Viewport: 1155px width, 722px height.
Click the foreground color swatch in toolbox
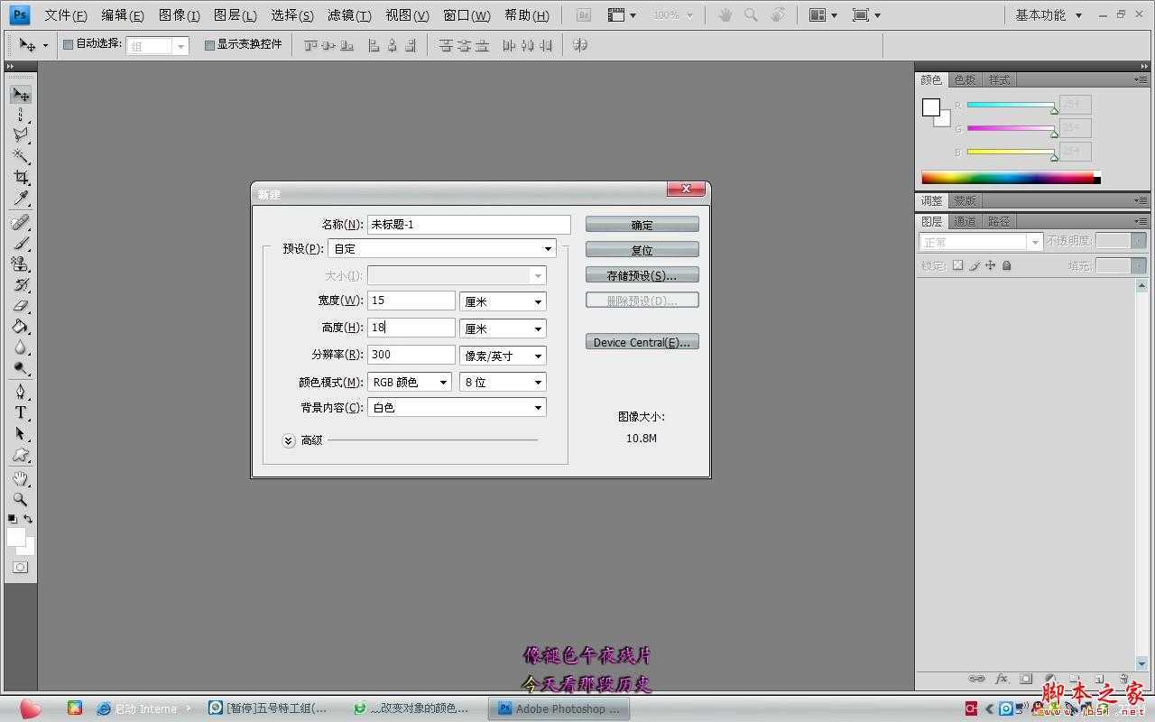pos(16,537)
